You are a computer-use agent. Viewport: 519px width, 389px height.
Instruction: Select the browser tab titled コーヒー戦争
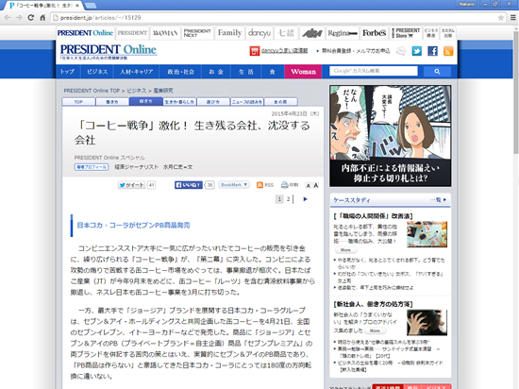[x=43, y=6]
